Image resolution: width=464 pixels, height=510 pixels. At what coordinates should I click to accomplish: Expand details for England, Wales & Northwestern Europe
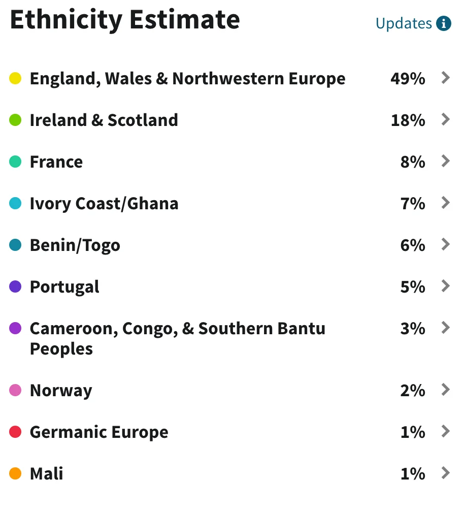coord(446,77)
